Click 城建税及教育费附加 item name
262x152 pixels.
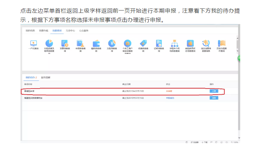[x=33, y=98]
